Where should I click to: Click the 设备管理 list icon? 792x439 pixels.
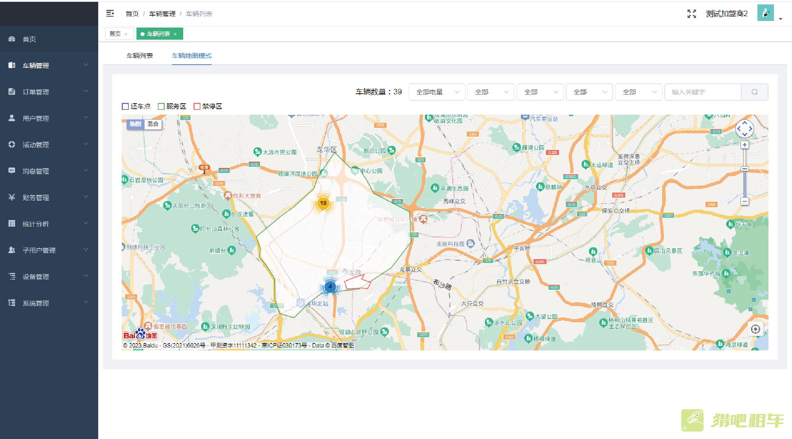[x=12, y=276]
